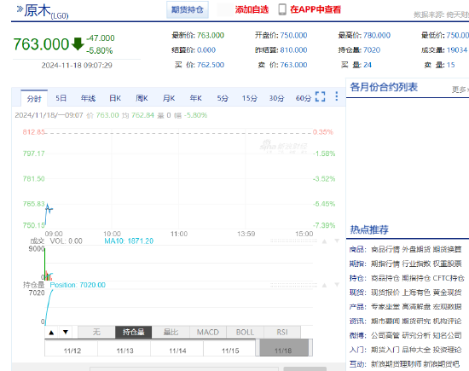Open the 新浪期货理财师 link

[397, 364]
